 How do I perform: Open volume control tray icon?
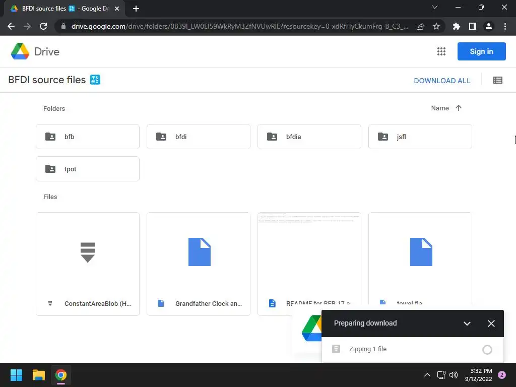(454, 375)
